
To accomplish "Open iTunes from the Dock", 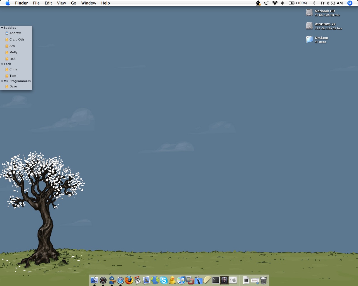I will pos(181,280).
